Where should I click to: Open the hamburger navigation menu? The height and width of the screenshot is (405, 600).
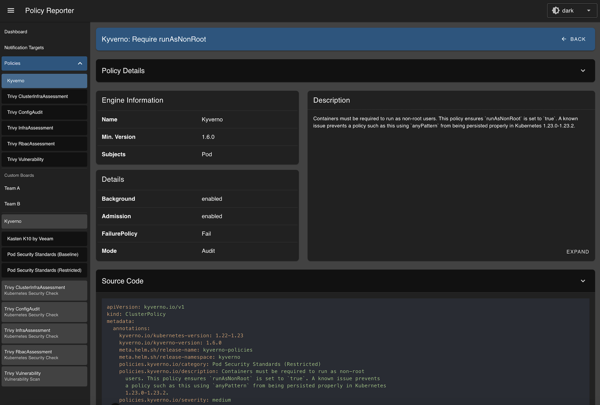pyautogui.click(x=11, y=11)
